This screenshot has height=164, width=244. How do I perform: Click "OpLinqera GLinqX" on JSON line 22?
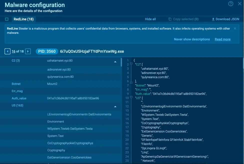[x=154, y=148]
